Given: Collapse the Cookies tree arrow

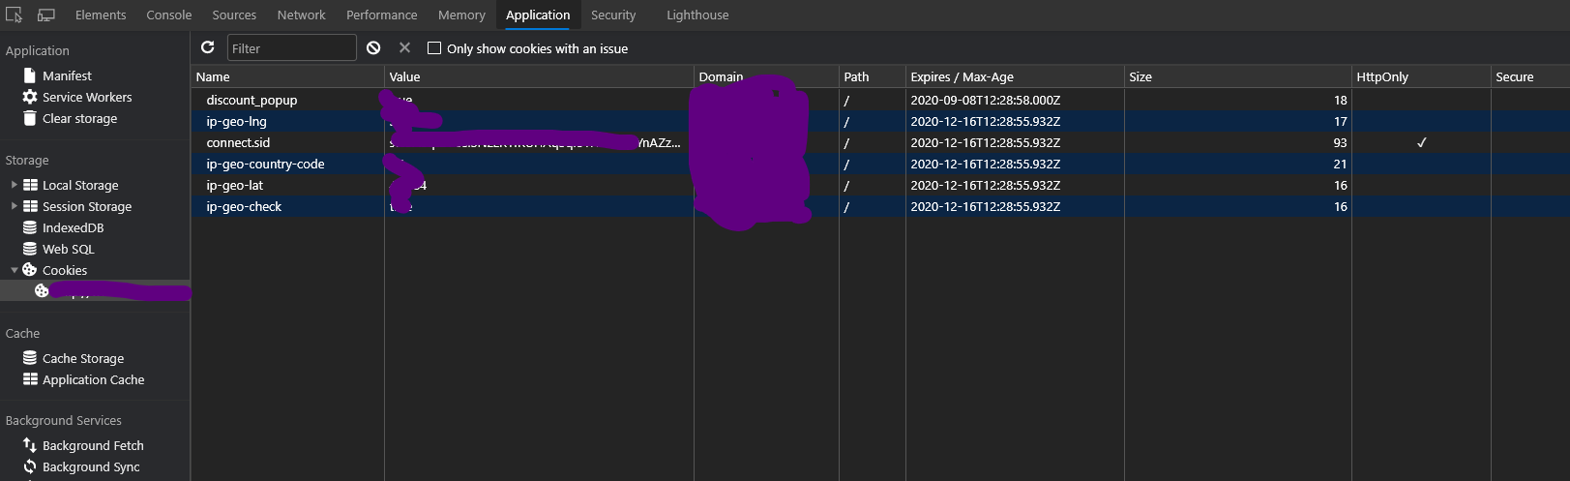Looking at the screenshot, I should 14,270.
